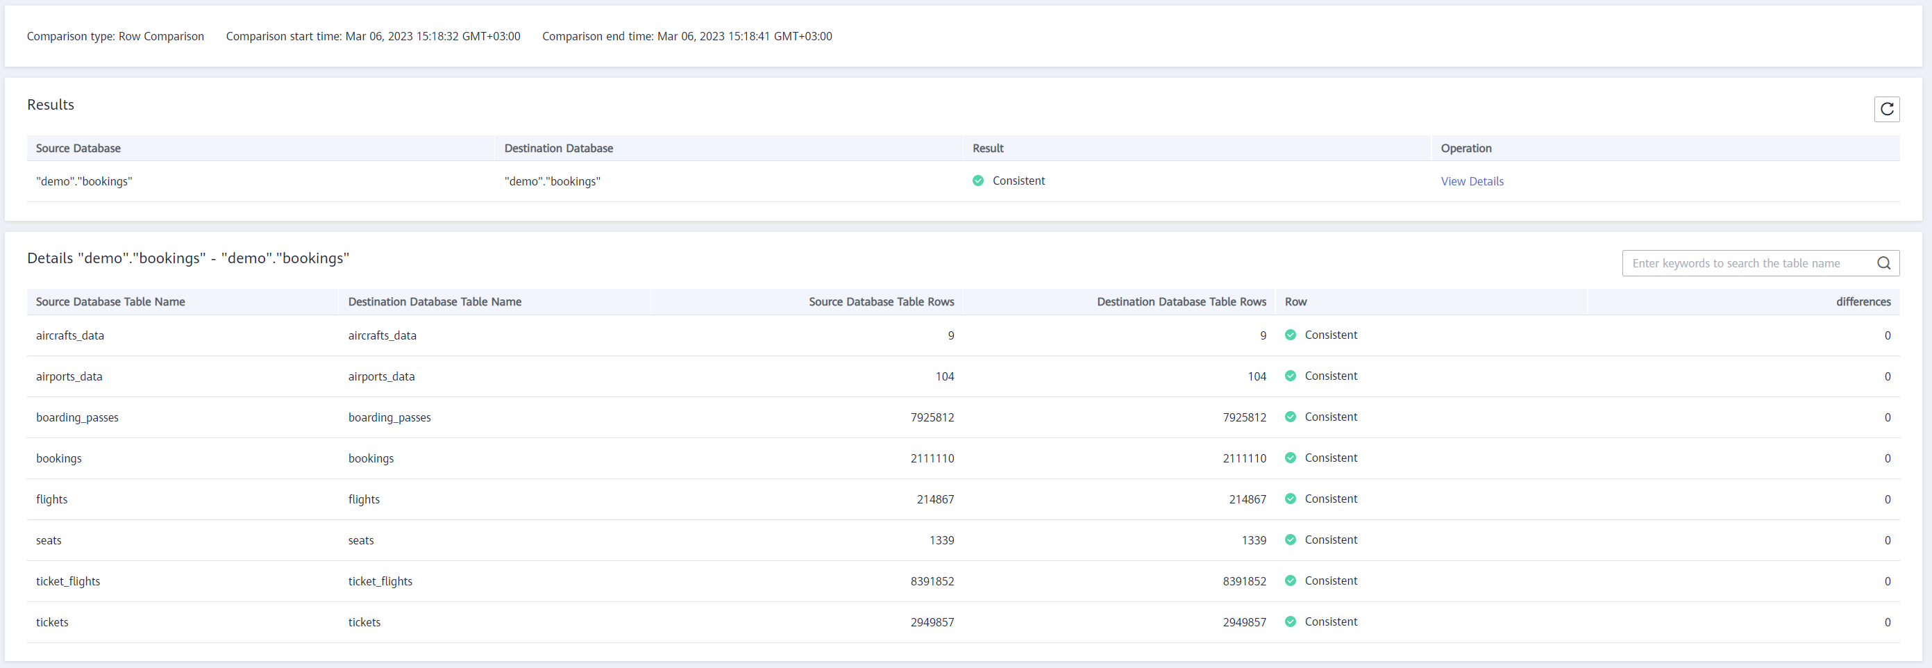This screenshot has width=1932, height=668.
Task: Click the Operation column header in Results
Action: tap(1465, 149)
